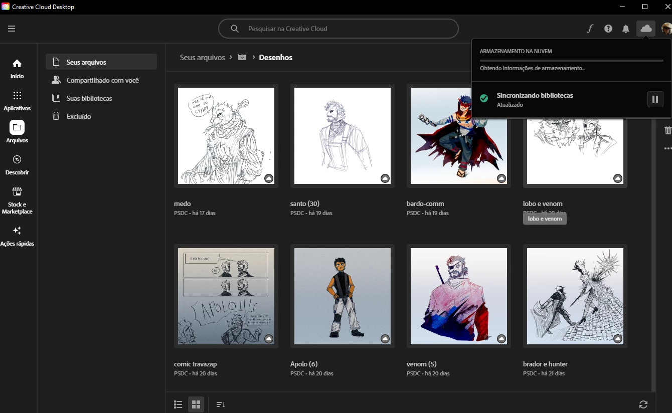Pause syncing libraries
The width and height of the screenshot is (672, 413).
click(x=655, y=99)
